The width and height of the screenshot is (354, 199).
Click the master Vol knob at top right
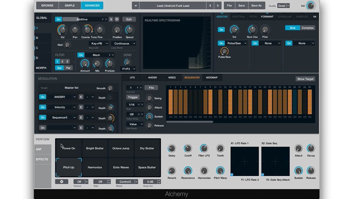coord(311,6)
